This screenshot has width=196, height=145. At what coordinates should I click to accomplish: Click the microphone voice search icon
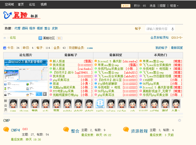pos(173,29)
